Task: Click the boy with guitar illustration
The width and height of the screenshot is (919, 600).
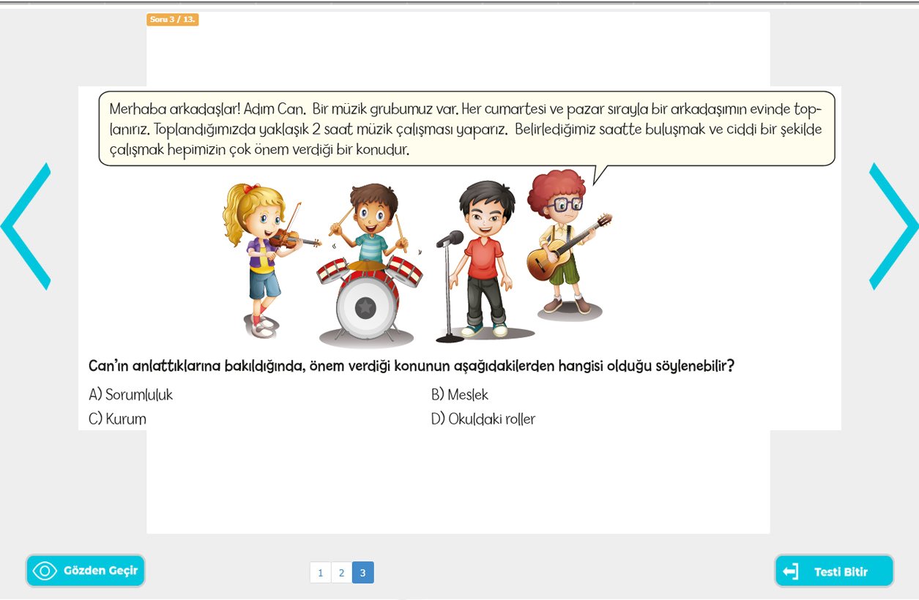Action: tap(568, 245)
